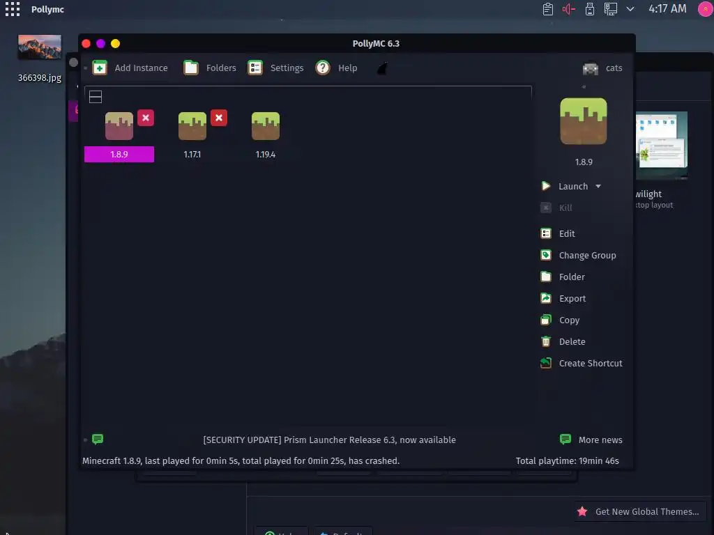This screenshot has width=714, height=535.
Task: Click the 1.17.1 instance name label
Action: point(192,154)
